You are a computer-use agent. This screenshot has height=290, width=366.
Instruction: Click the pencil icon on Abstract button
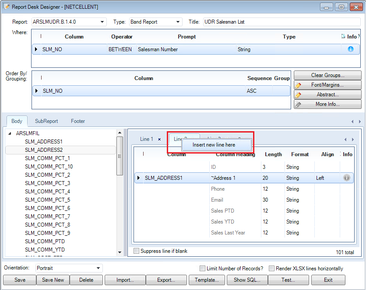point(298,94)
